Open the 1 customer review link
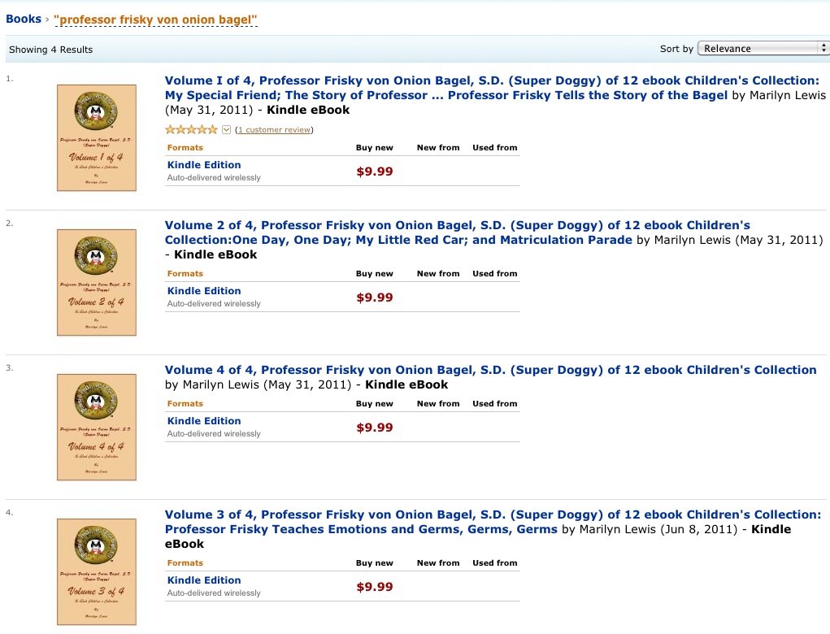The width and height of the screenshot is (830, 634). 274,130
